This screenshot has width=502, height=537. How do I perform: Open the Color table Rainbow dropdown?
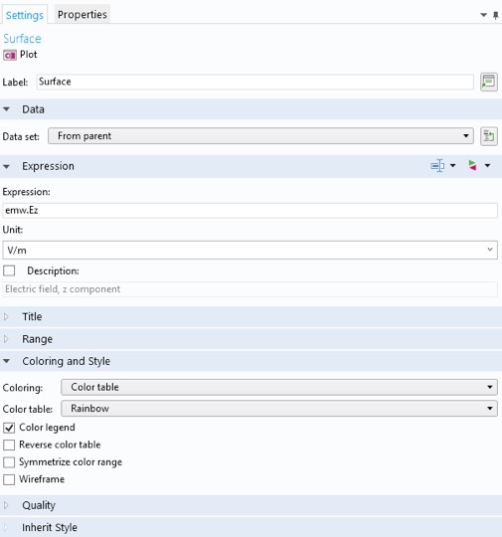(x=279, y=409)
